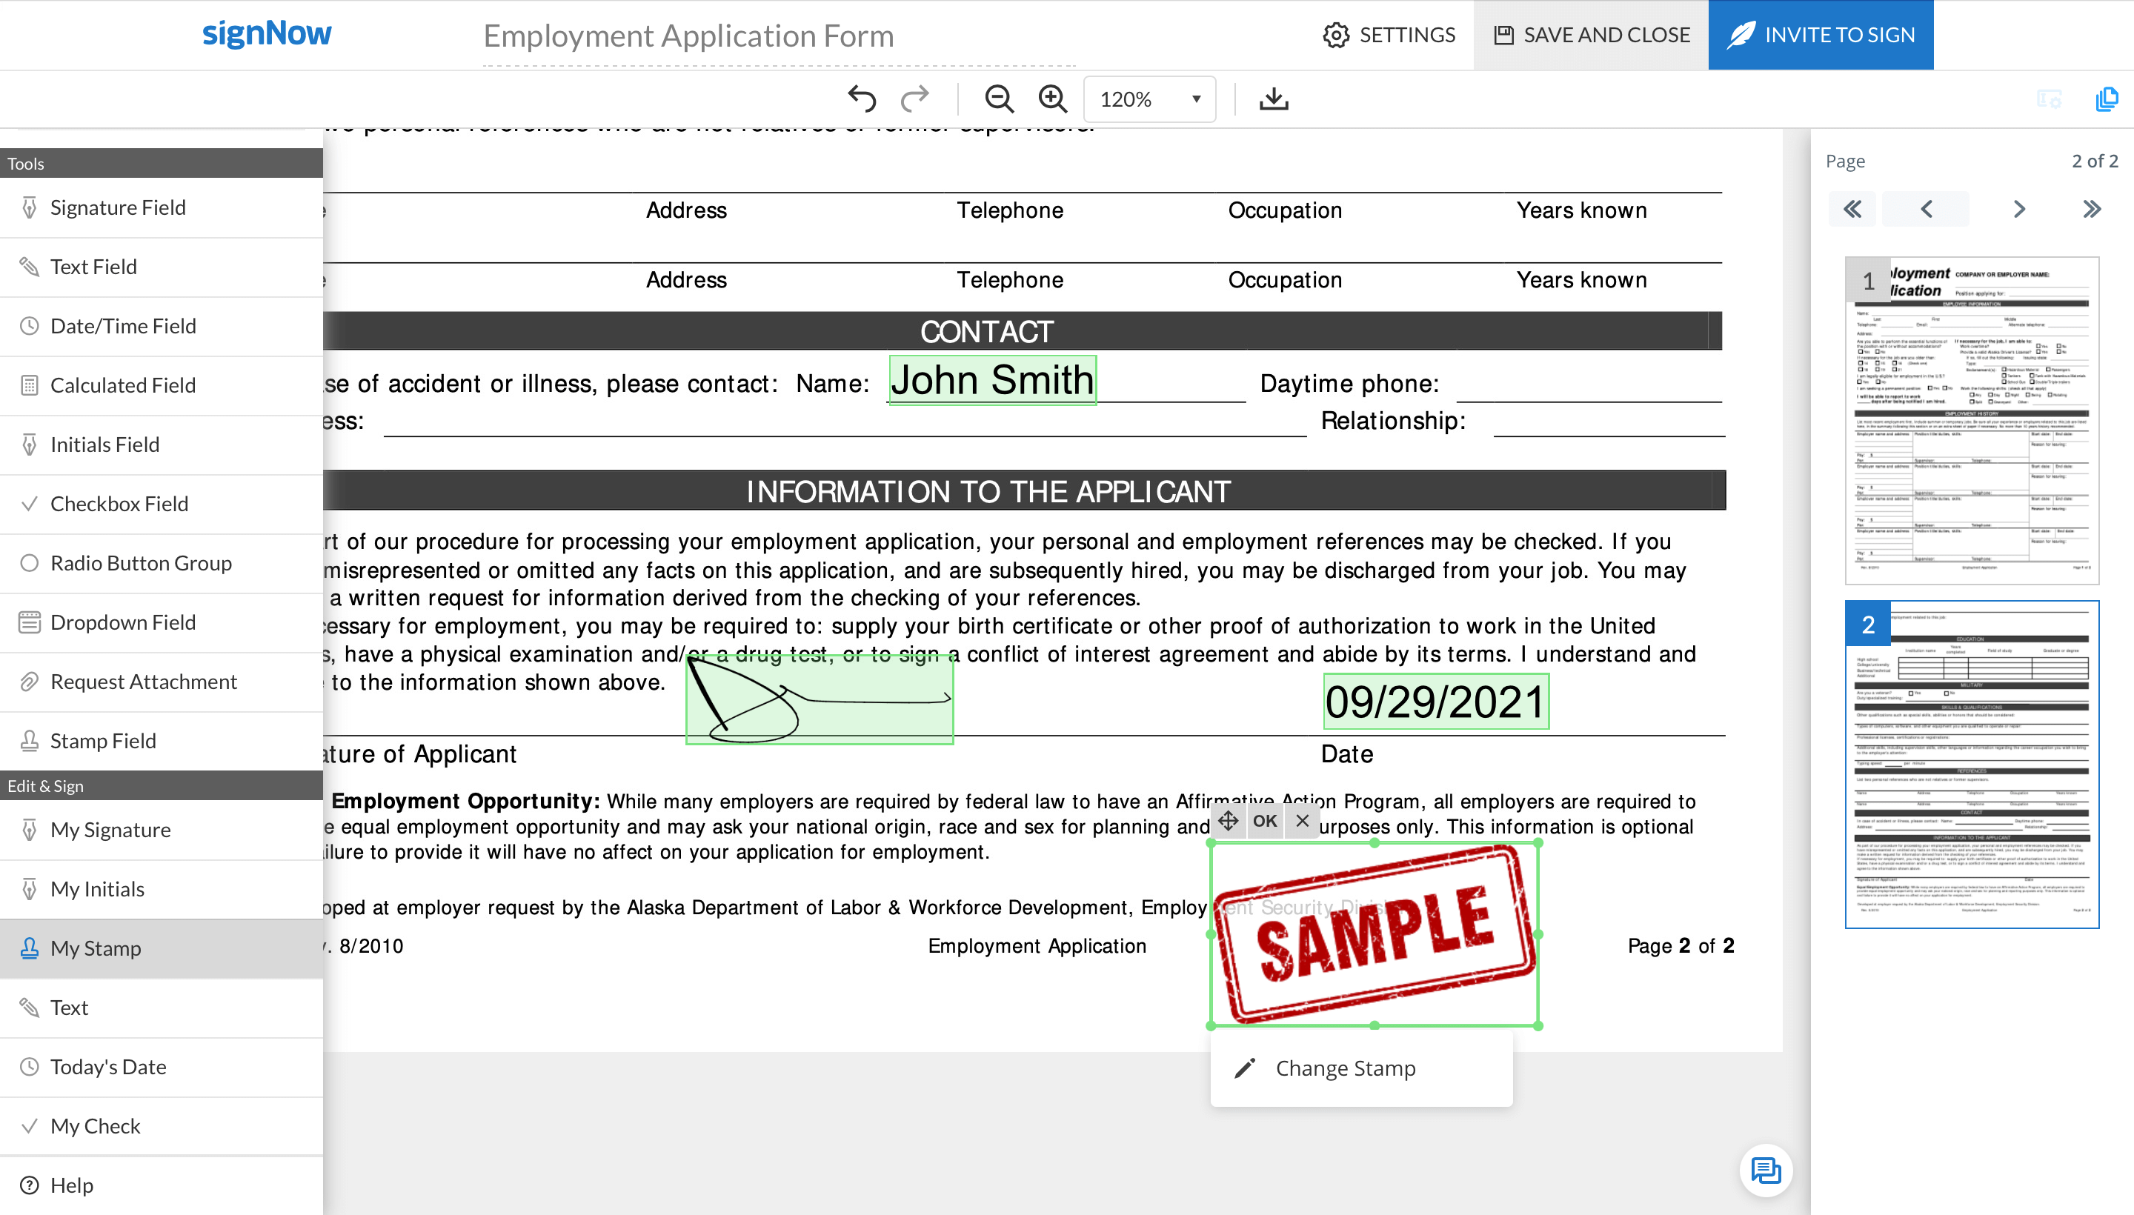Zoom out using the magnifier minus icon
The image size is (2134, 1215).
pyautogui.click(x=998, y=99)
